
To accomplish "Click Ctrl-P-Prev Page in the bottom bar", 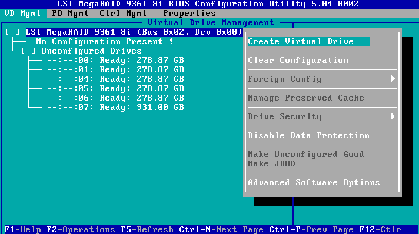I will (x=311, y=229).
